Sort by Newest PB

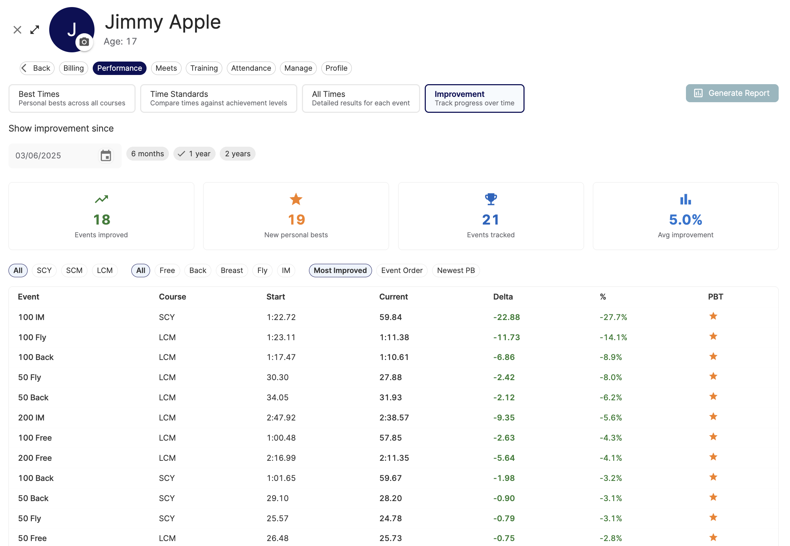pos(456,271)
